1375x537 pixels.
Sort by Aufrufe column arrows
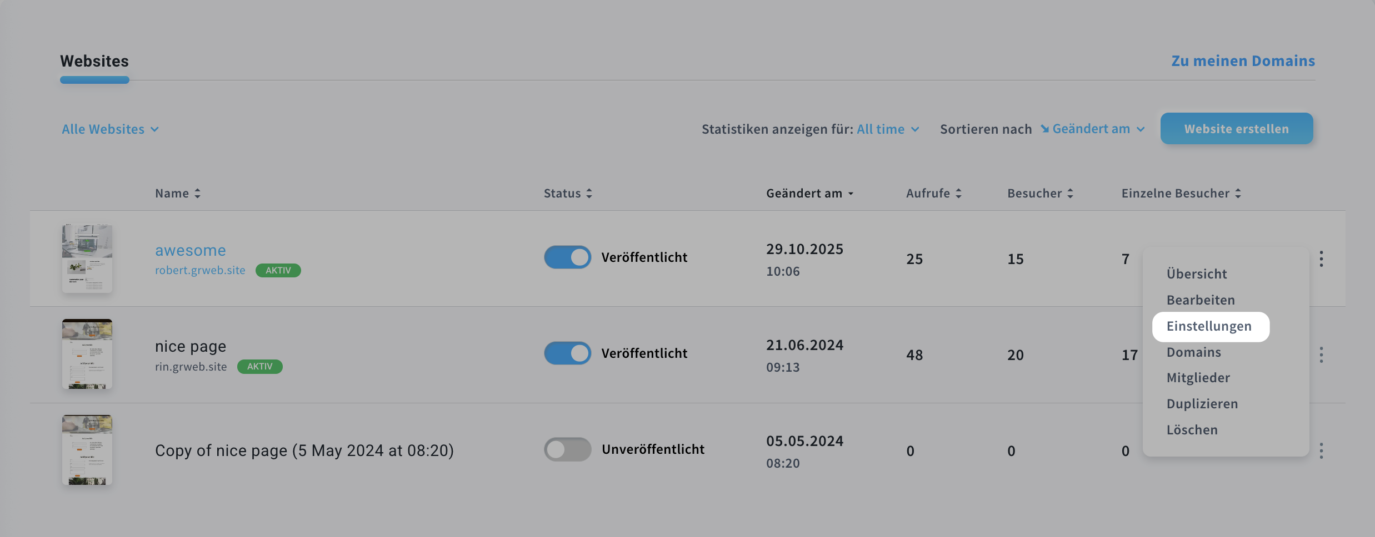pos(958,194)
